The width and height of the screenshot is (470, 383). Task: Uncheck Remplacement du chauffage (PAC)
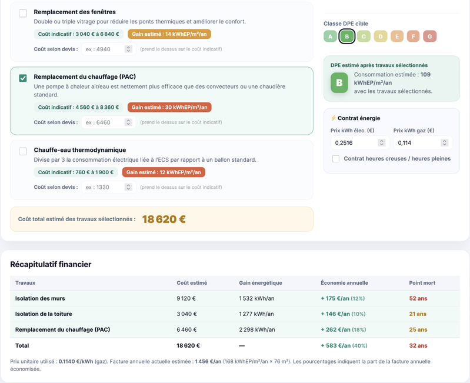(23, 78)
